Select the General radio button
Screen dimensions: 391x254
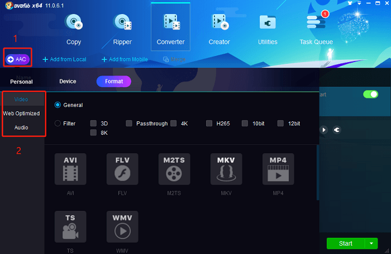pos(58,105)
